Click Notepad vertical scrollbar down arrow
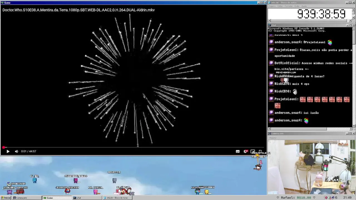 (x=354, y=18)
